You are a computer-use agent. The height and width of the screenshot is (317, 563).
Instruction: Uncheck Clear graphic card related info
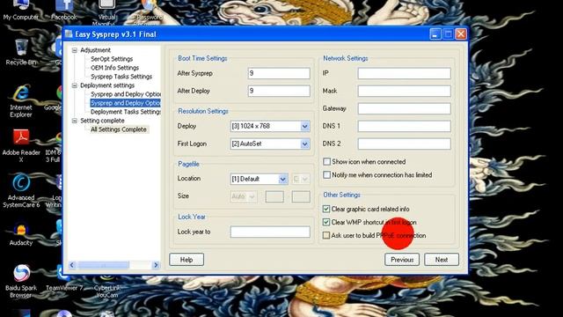(326, 209)
